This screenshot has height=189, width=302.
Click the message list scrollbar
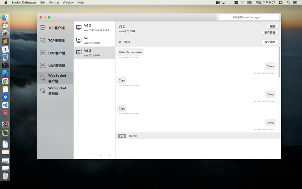pyautogui.click(x=279, y=62)
